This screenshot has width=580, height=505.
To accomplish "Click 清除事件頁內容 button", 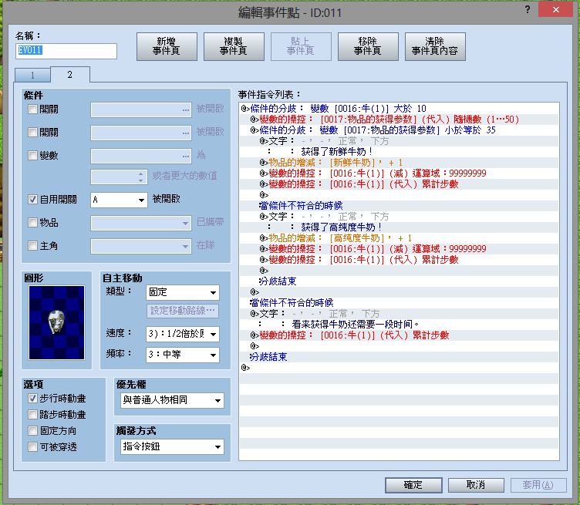I will pyautogui.click(x=435, y=46).
